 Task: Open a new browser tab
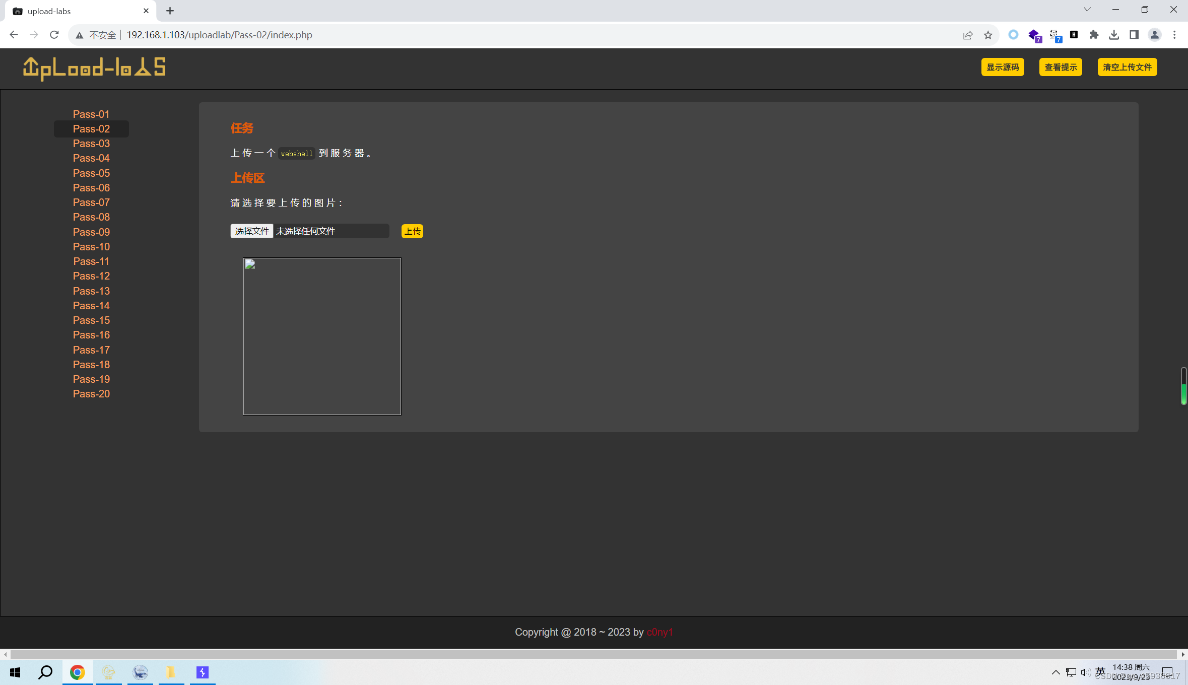(170, 11)
